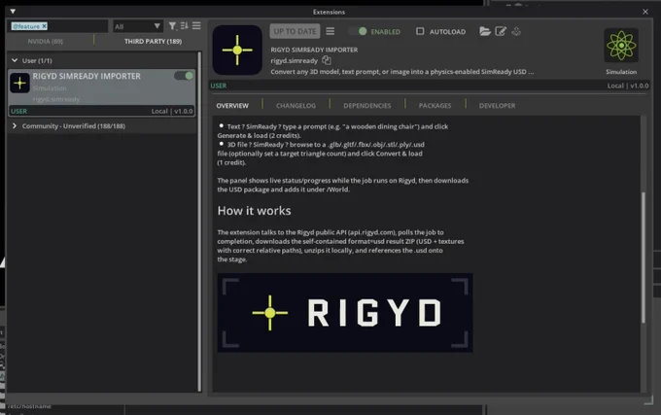
Task: Open the All filter dropdown
Action: 137,26
